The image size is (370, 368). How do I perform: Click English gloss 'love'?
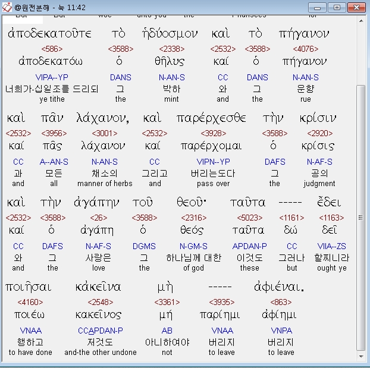[98, 268]
